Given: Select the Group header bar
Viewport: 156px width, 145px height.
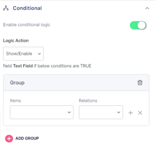Looking at the screenshot, I should [x=76, y=83].
